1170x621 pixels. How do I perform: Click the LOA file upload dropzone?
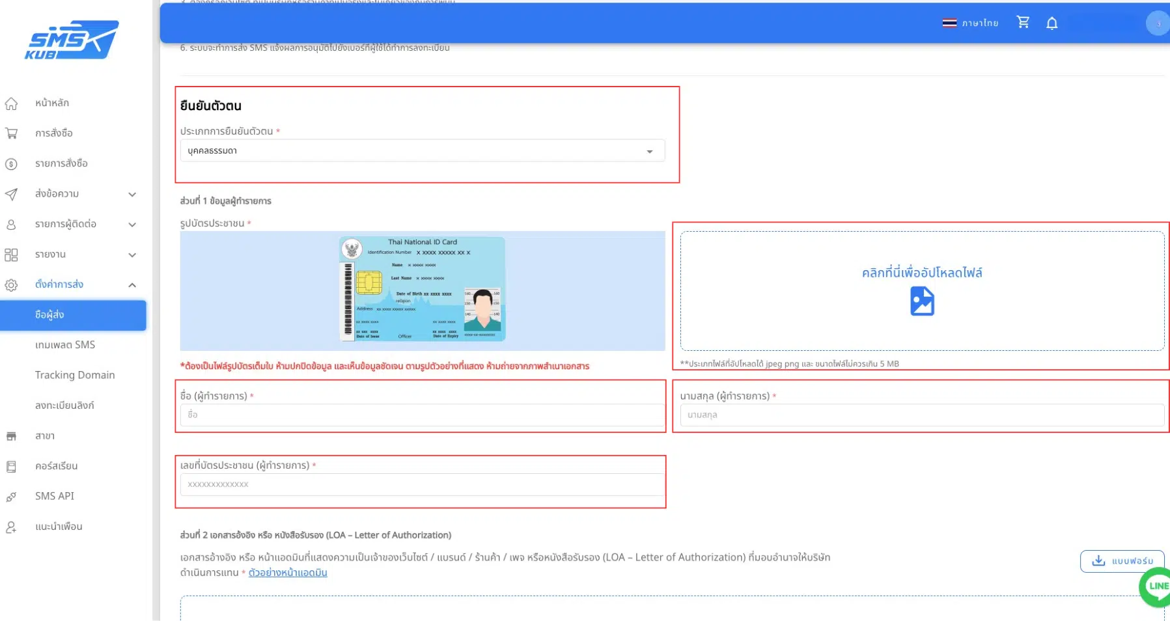(x=672, y=608)
